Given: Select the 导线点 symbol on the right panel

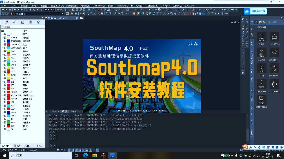Looking at the screenshot, I should (x=261, y=68).
